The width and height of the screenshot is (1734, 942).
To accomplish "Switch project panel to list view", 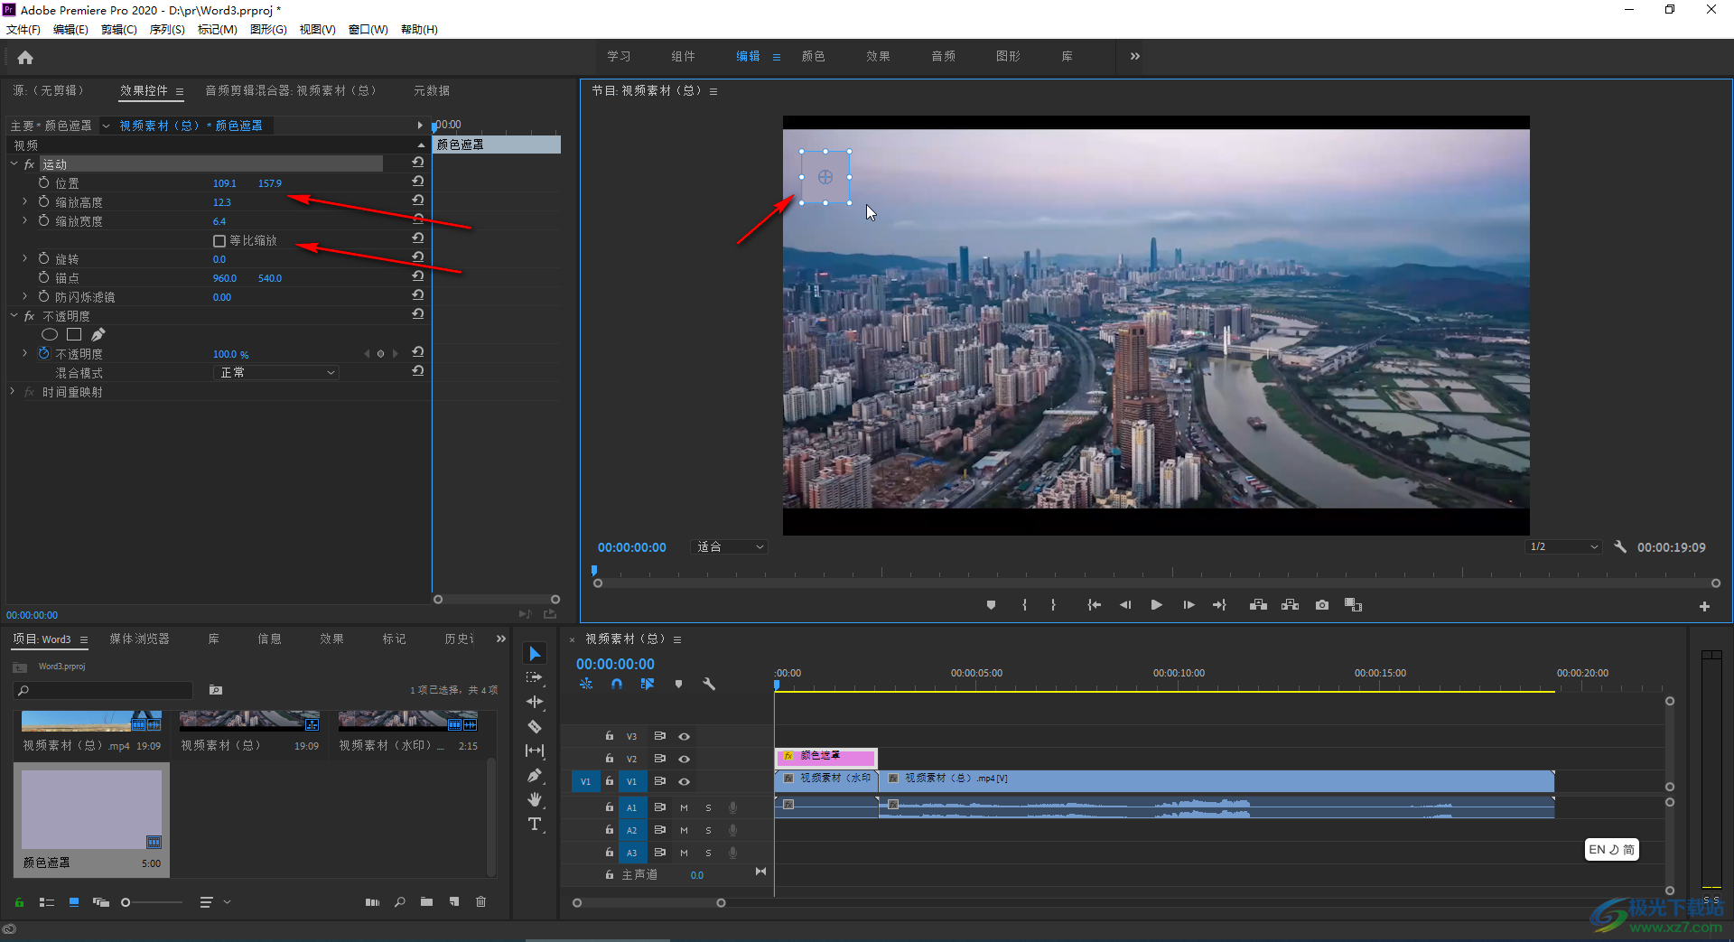I will point(47,902).
